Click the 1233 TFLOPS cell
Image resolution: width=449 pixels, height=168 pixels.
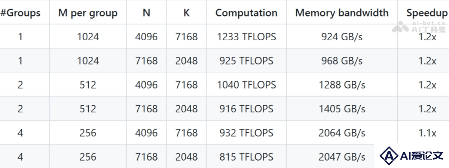(247, 37)
